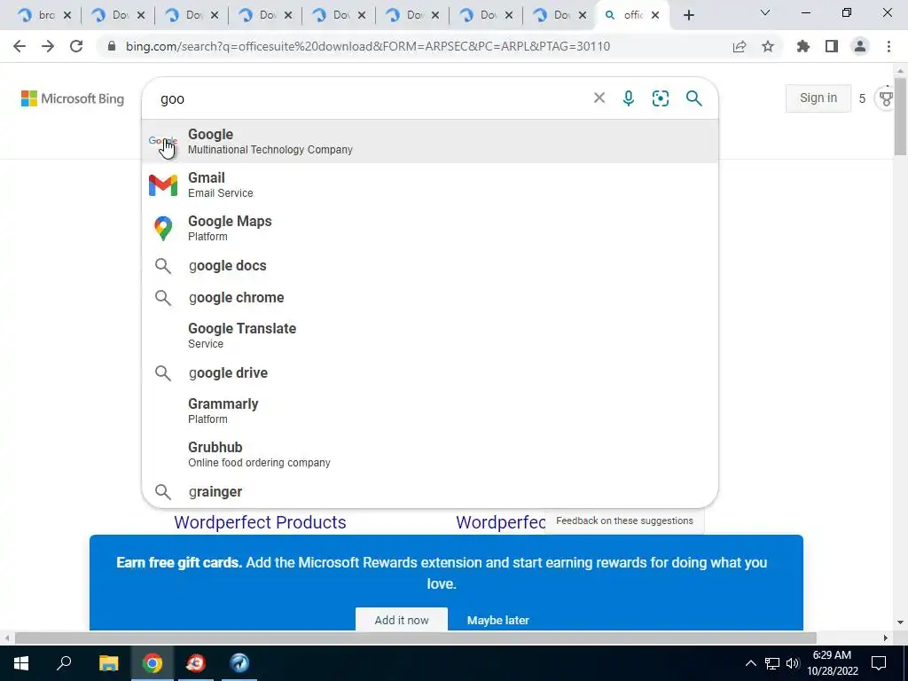This screenshot has height=681, width=908.
Task: Open Chrome three-dot menu
Action: coord(888,46)
